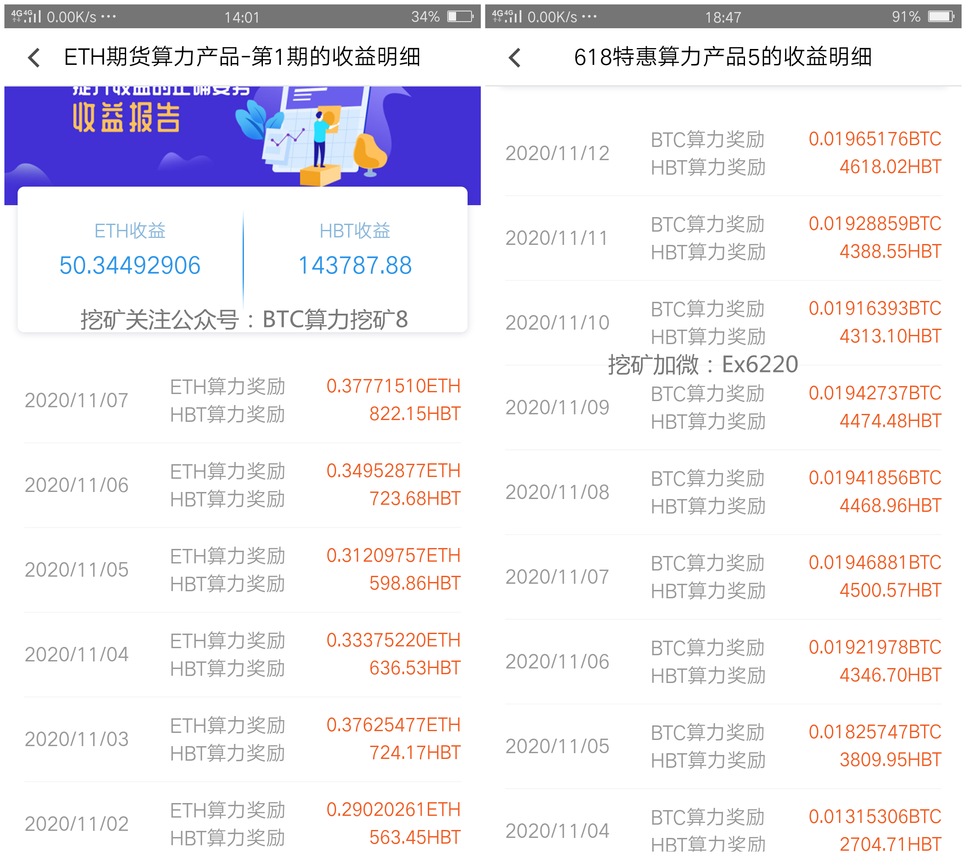Tap the 挖矿加微：Ex6220 watermark text

(704, 364)
